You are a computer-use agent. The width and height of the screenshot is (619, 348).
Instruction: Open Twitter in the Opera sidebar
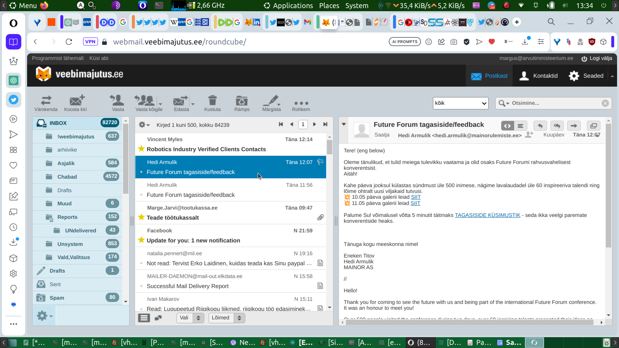[x=14, y=100]
